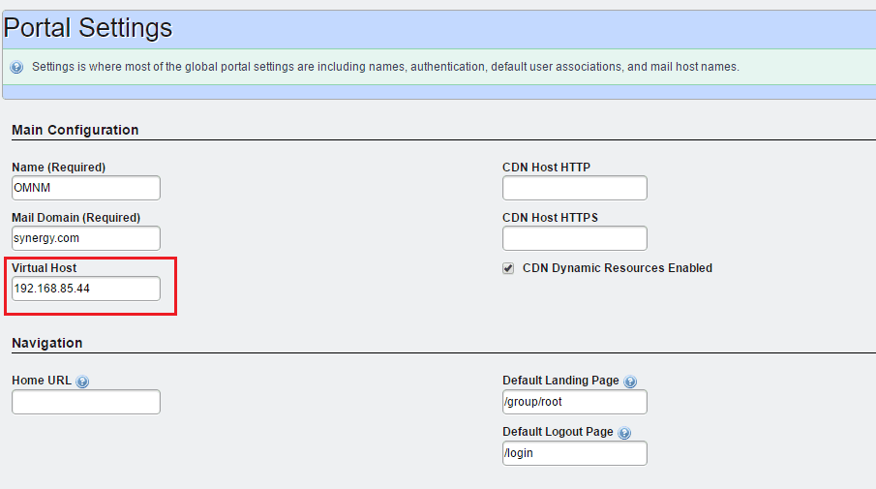The height and width of the screenshot is (489, 876).
Task: Click the Mail Domain field showing synergy.com
Action: click(x=86, y=238)
